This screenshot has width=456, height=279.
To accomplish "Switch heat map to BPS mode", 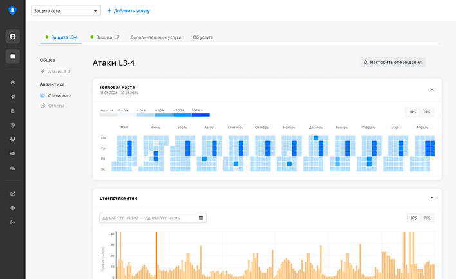I will coord(413,112).
